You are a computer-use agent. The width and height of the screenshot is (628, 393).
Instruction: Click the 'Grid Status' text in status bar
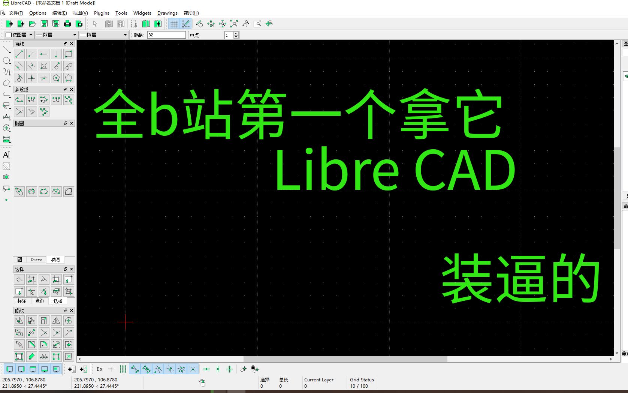point(362,380)
